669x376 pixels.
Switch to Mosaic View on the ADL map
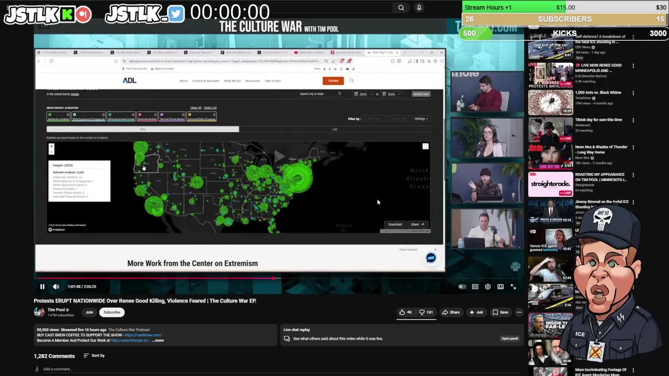point(421,94)
